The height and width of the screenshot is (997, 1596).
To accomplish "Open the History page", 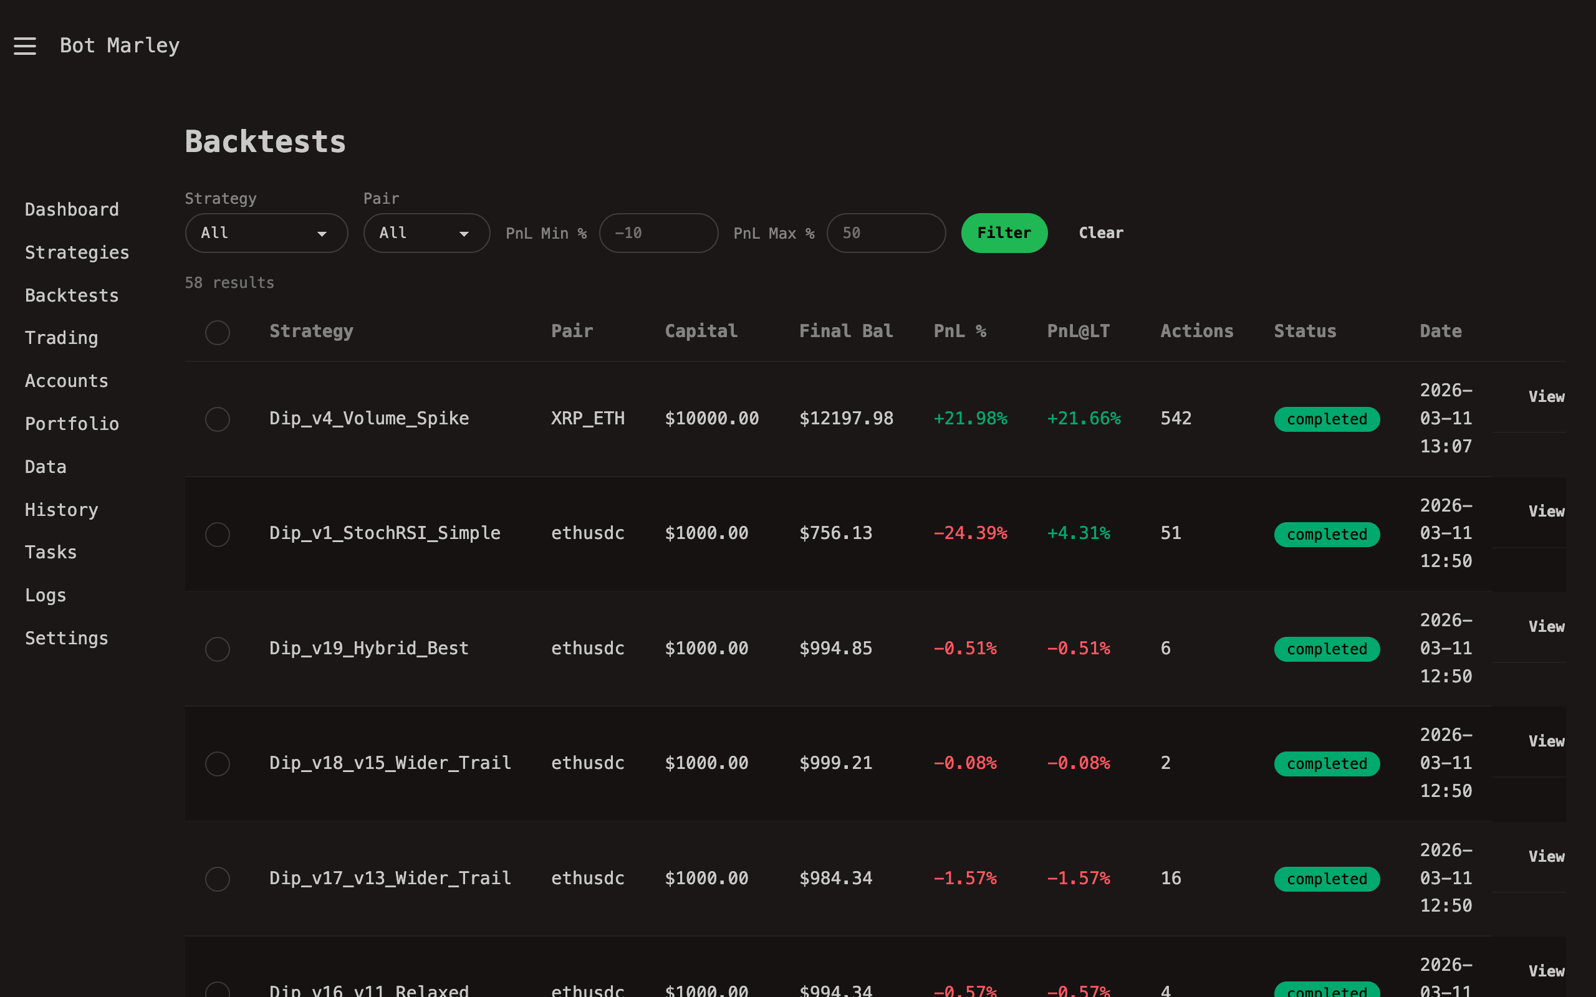I will (x=60, y=509).
